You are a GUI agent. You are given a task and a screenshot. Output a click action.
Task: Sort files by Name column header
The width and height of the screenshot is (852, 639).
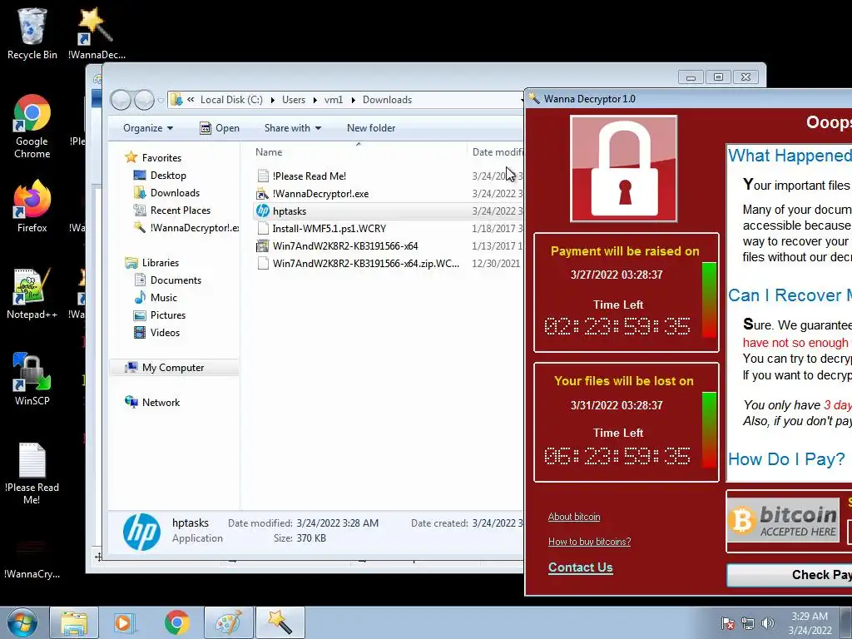click(358, 152)
